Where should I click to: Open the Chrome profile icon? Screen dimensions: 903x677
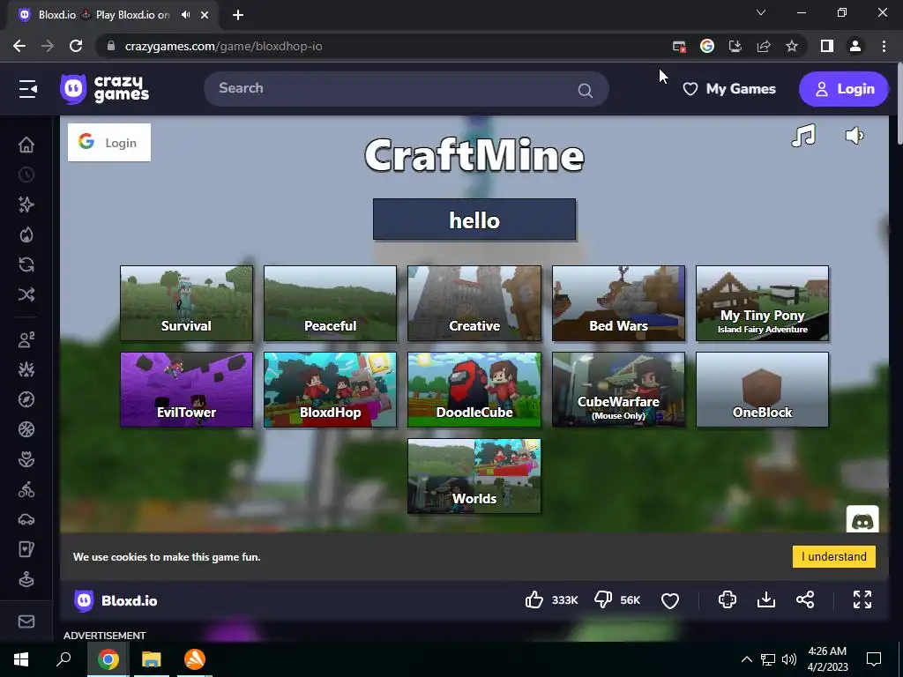click(x=855, y=46)
